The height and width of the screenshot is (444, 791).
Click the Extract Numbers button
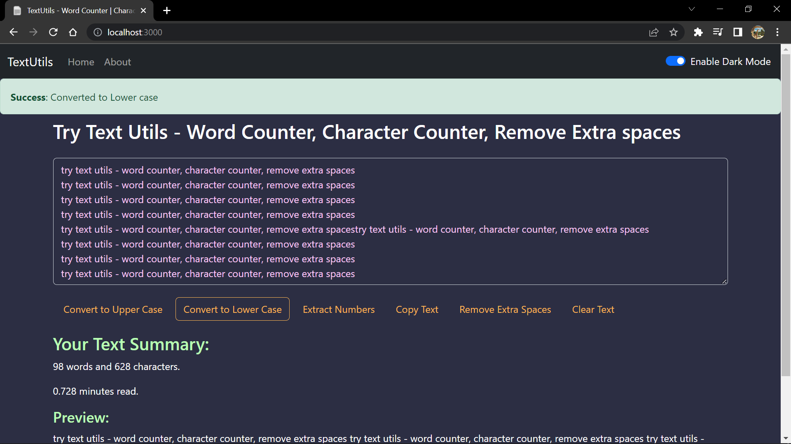339,310
